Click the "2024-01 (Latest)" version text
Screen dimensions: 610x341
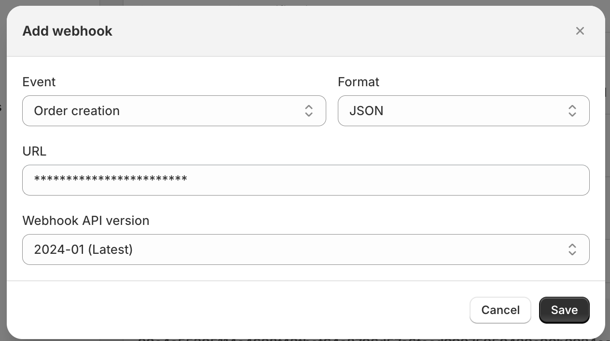coord(83,249)
